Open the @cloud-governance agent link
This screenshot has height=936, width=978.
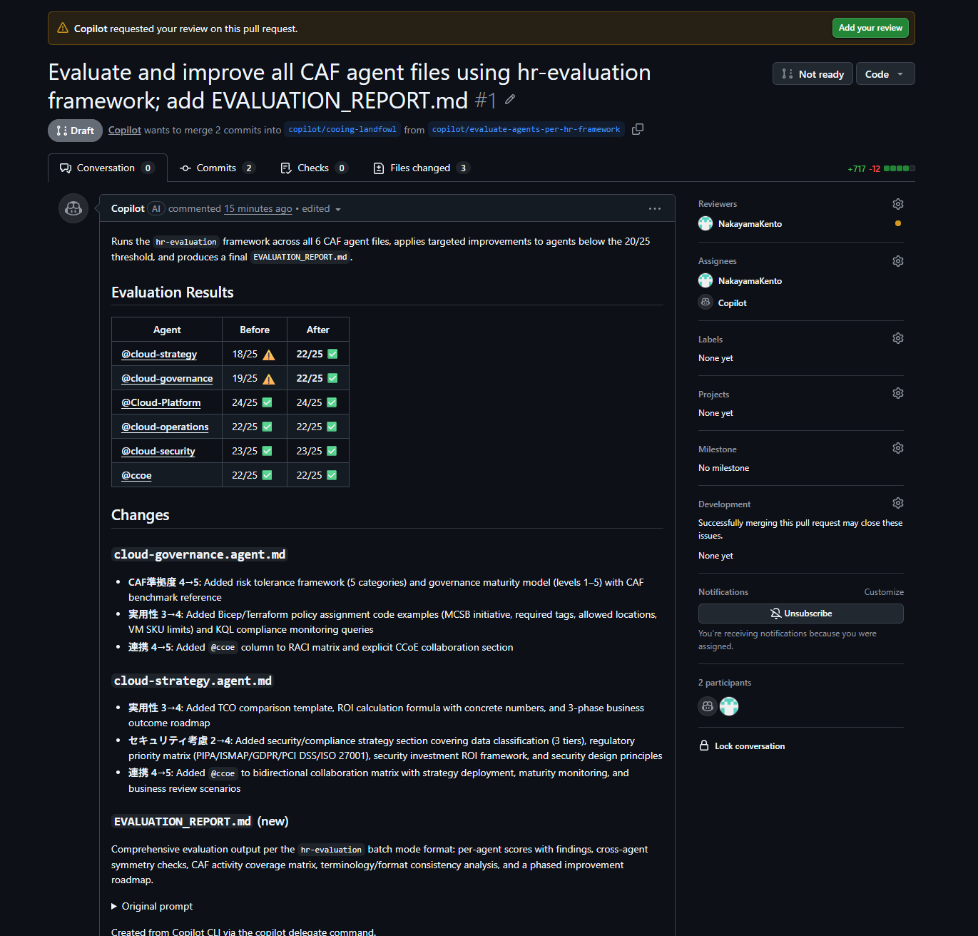(x=167, y=379)
